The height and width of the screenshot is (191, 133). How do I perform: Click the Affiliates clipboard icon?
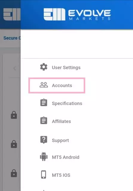(x=44, y=120)
